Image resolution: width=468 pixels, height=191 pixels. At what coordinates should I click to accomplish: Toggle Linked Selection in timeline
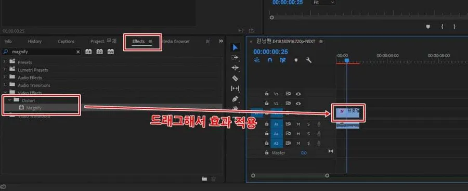pos(283,60)
